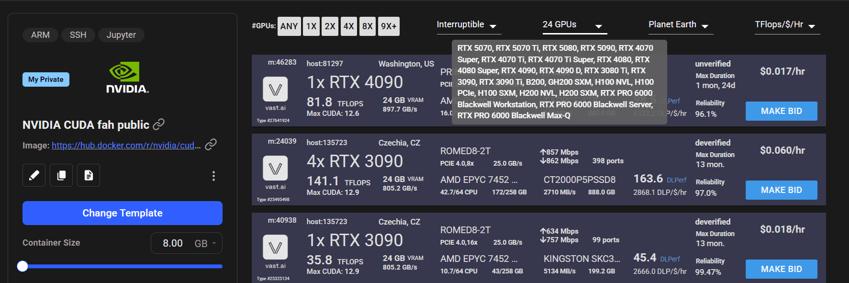Select the ANY GPU count filter

pyautogui.click(x=289, y=26)
